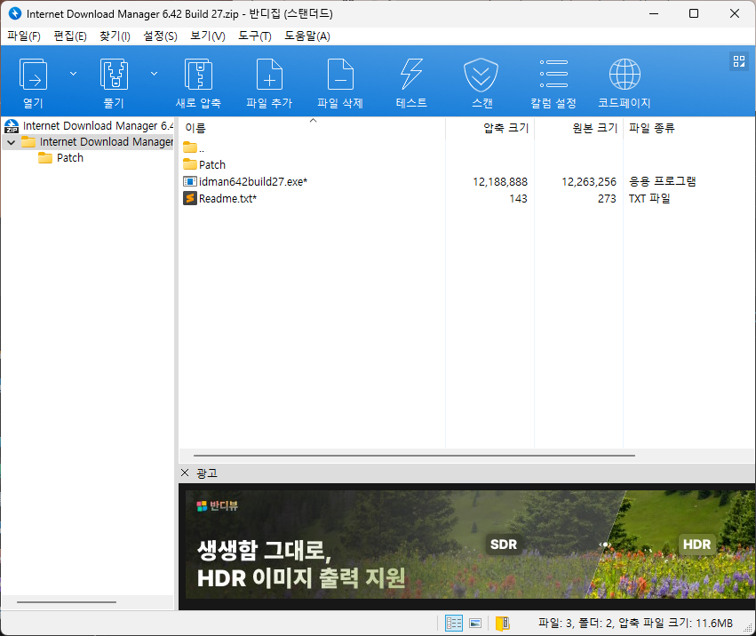The width and height of the screenshot is (756, 636).
Task: Click the Bandizip title bar app icon
Action: coord(15,13)
